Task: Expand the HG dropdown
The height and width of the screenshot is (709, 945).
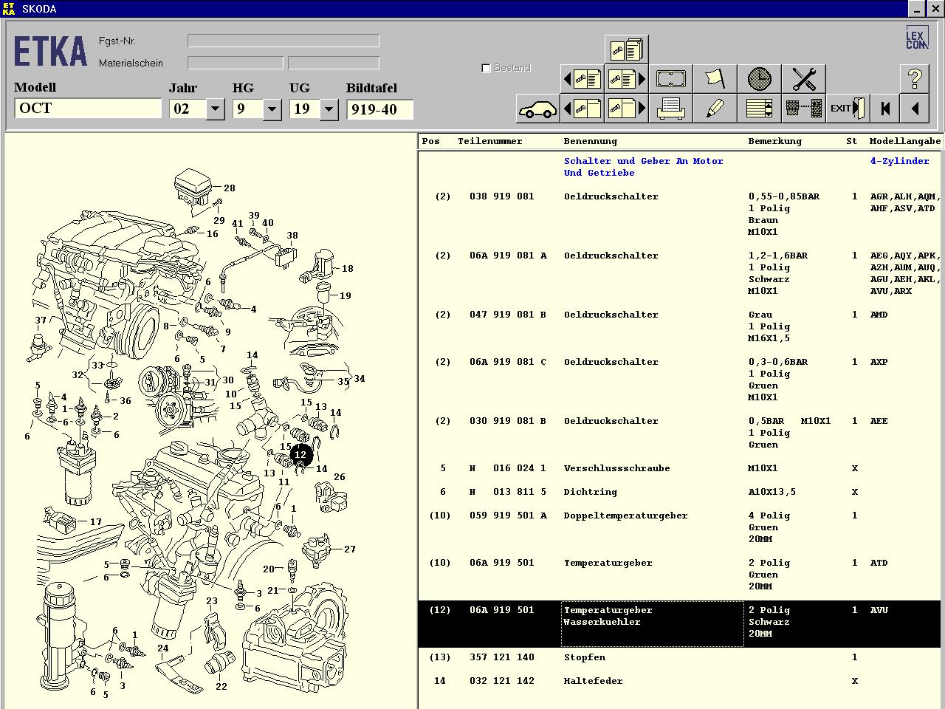Action: 272,109
